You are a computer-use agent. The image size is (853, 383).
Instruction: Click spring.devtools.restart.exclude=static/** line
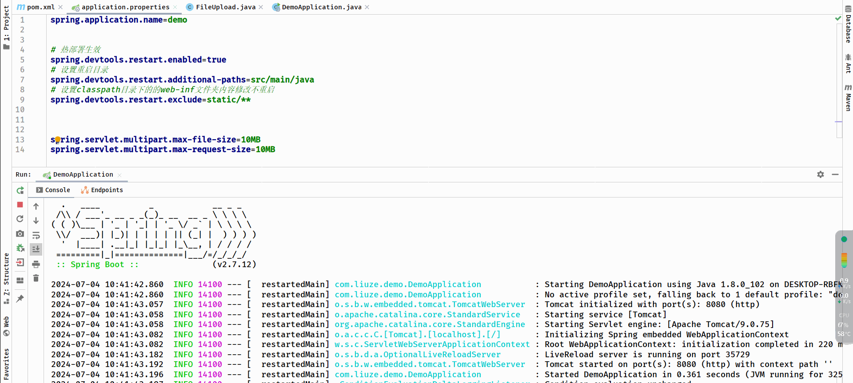click(151, 100)
